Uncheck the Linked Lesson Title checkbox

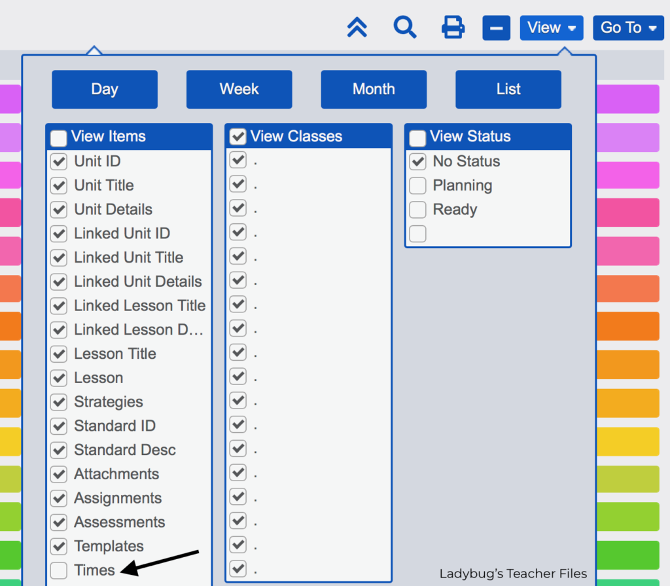click(x=58, y=306)
